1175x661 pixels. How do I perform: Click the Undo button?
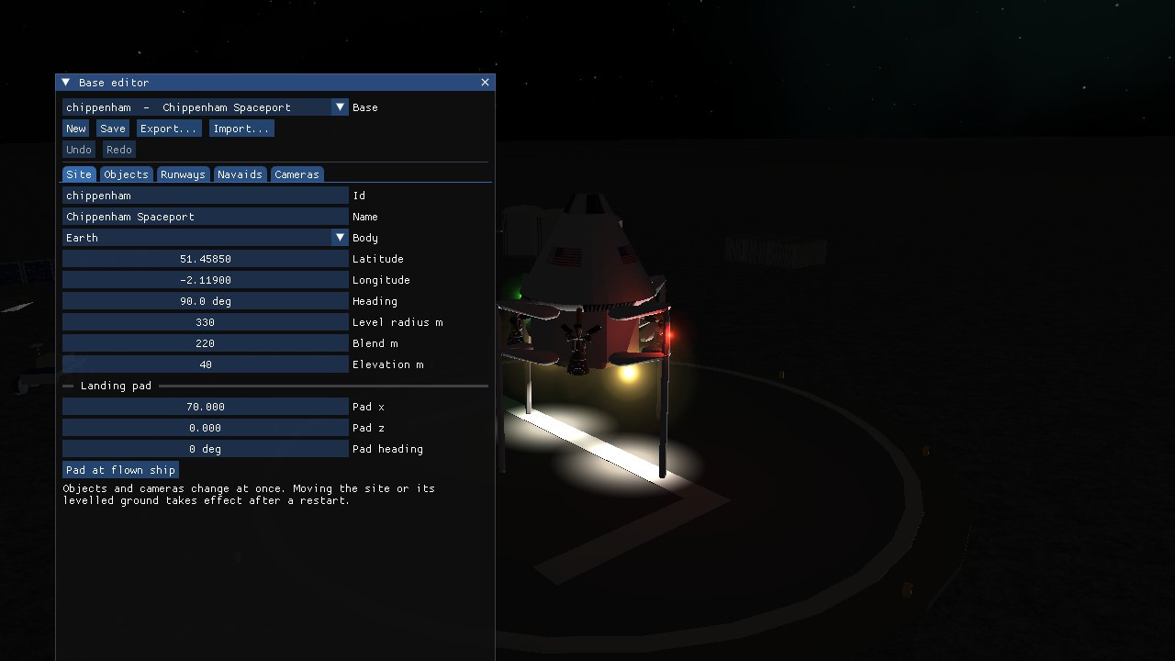click(79, 150)
